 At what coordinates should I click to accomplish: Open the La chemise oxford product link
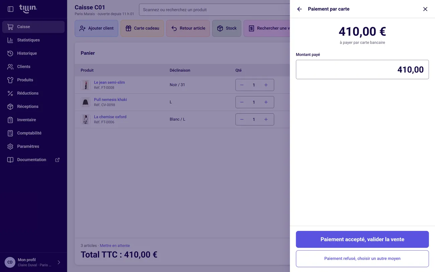click(x=110, y=117)
